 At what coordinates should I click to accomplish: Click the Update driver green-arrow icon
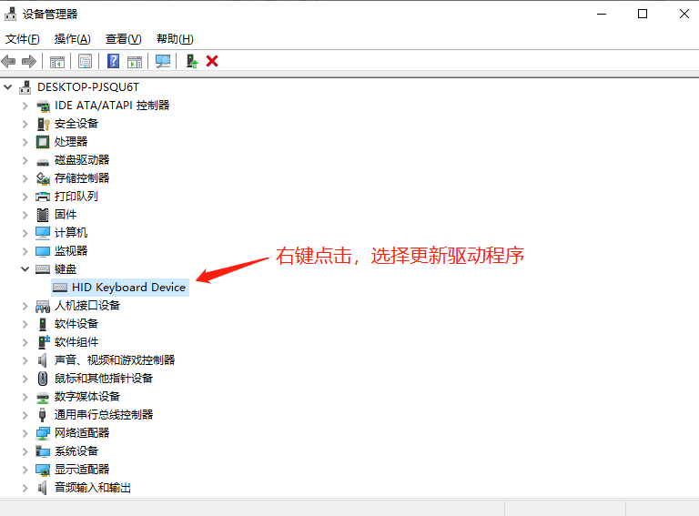click(x=192, y=61)
